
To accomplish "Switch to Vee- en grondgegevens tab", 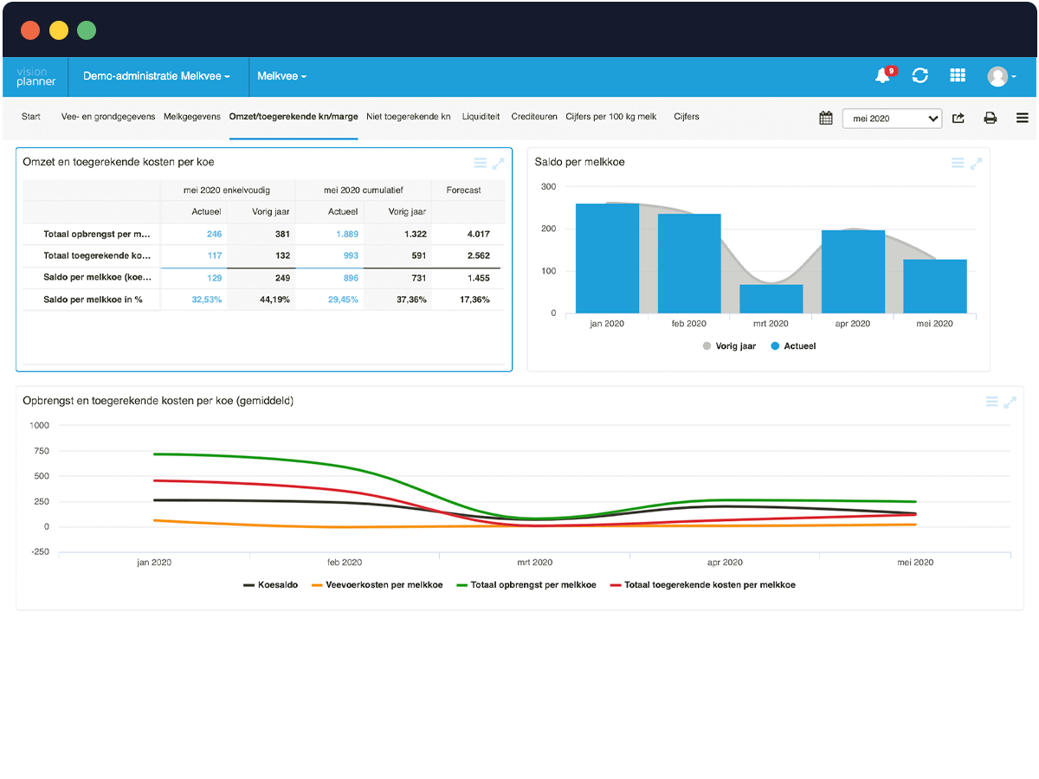I will click(x=108, y=117).
